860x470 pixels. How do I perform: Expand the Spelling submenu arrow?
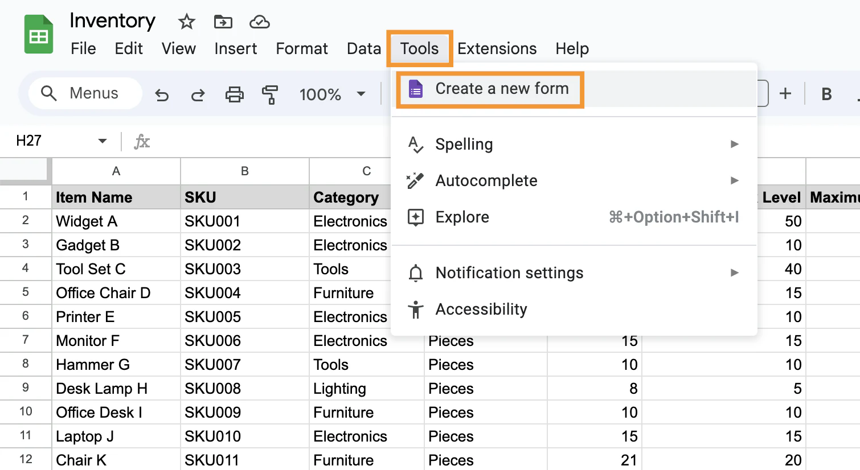735,144
